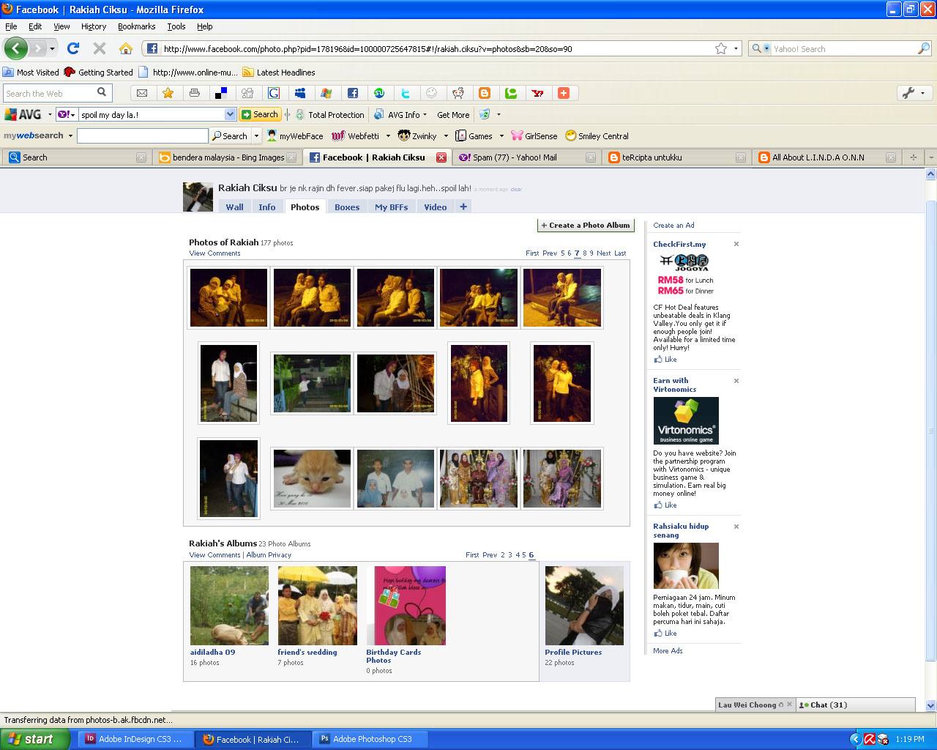Reload the page with the refresh icon

tap(72, 48)
